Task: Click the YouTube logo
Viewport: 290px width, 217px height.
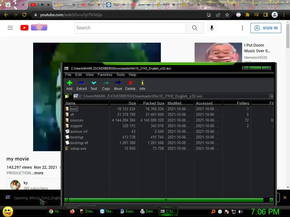Action: (x=34, y=27)
